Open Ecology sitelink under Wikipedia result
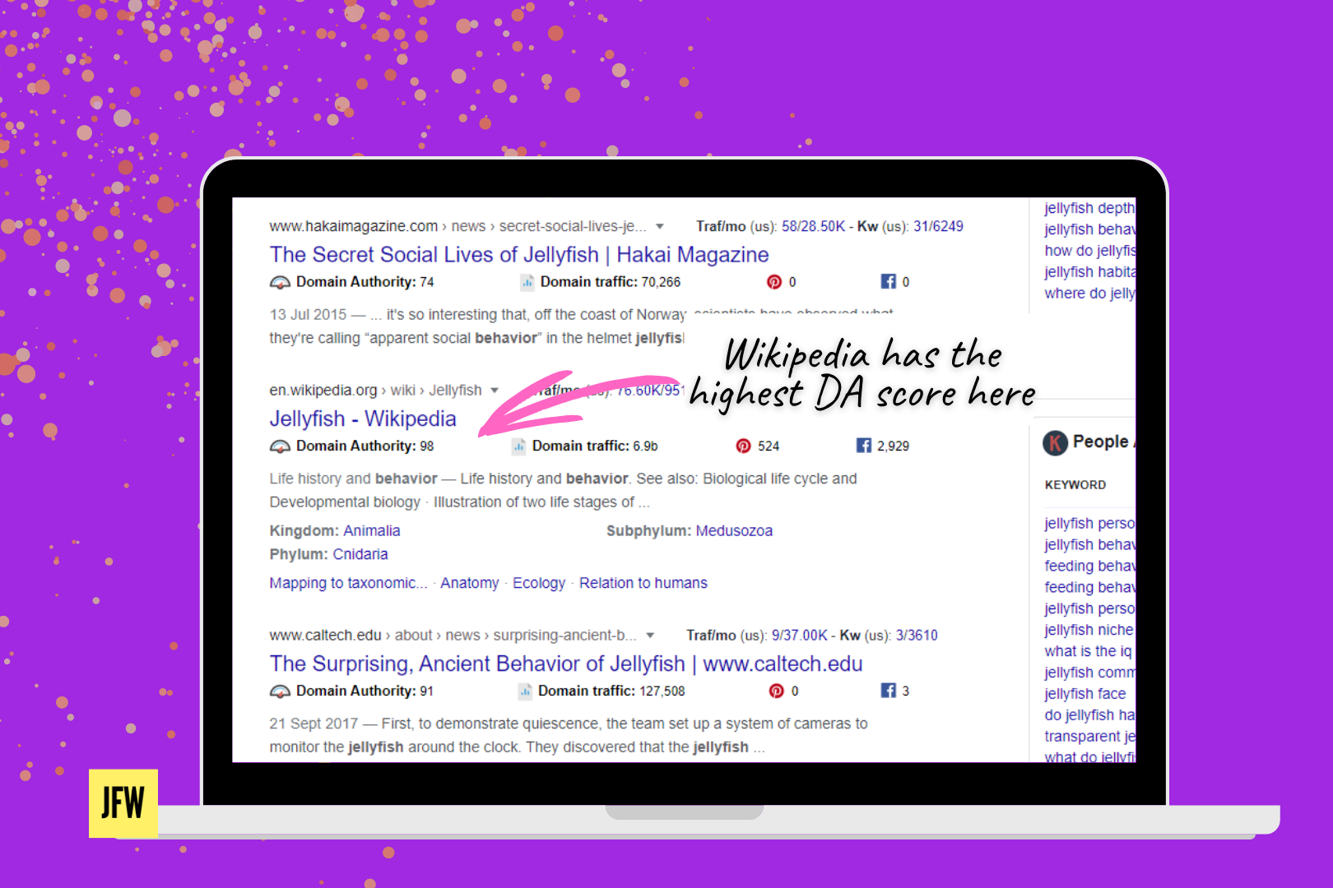This screenshot has width=1333, height=888. 539,583
